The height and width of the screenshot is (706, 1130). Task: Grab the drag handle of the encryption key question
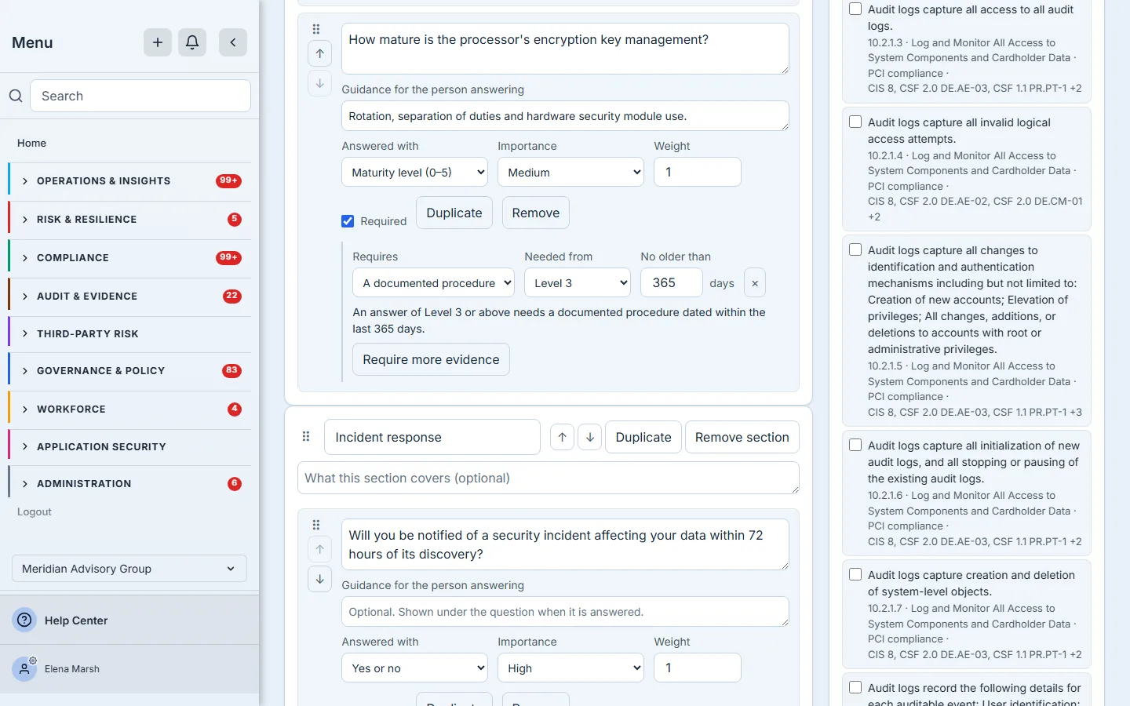click(x=316, y=29)
